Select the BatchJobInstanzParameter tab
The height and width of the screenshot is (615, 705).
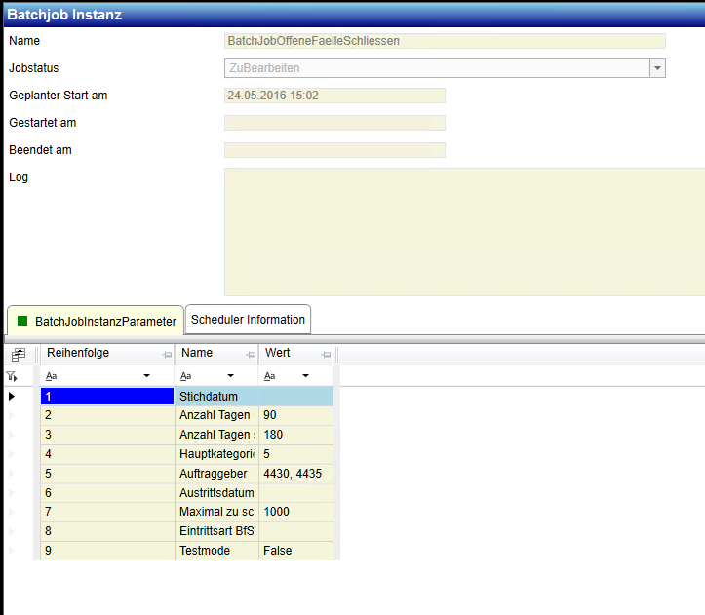(105, 321)
